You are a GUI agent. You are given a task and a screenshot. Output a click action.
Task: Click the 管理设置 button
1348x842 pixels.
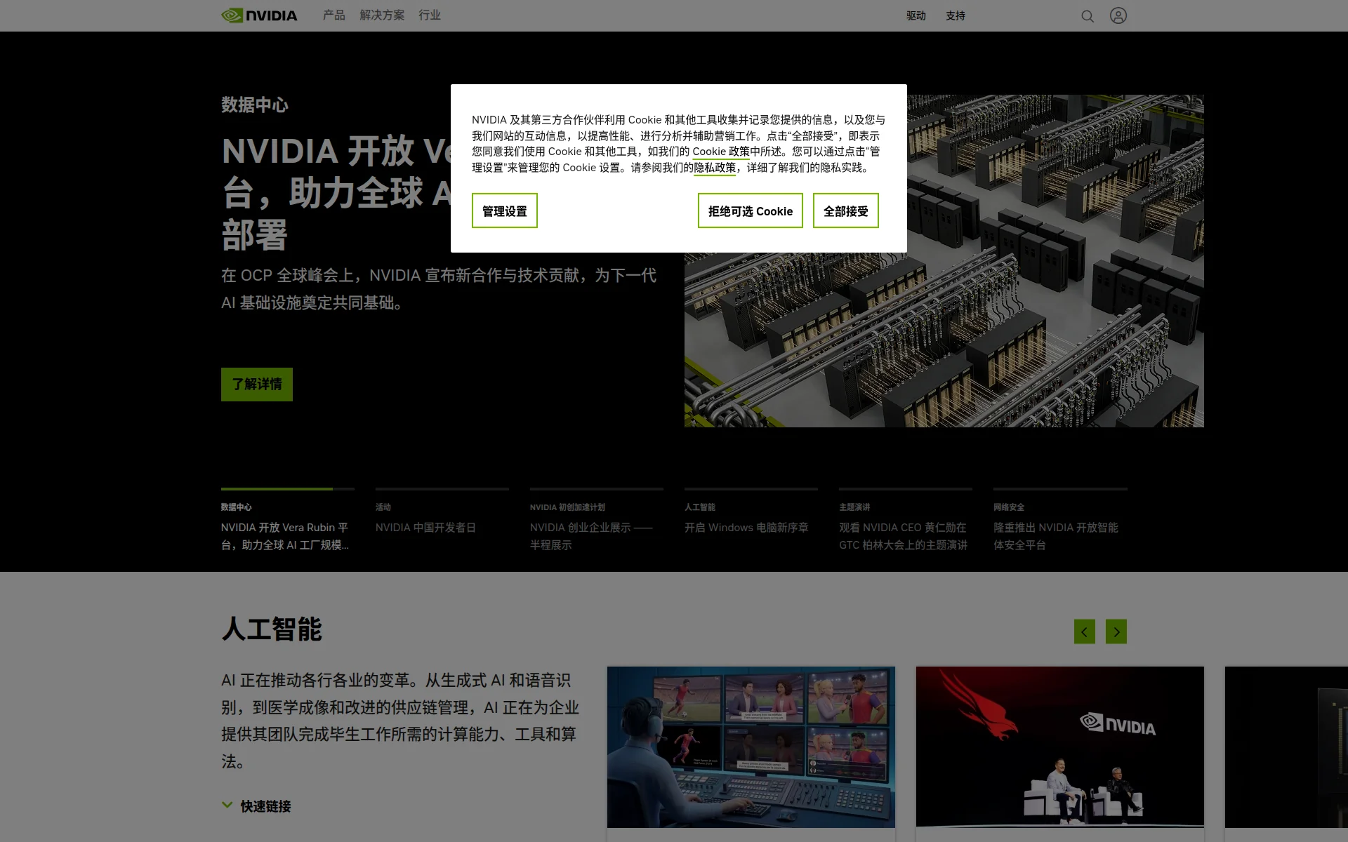coord(505,210)
